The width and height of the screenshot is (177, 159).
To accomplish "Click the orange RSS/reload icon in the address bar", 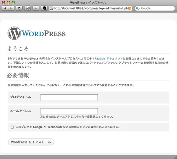I will [130, 8].
